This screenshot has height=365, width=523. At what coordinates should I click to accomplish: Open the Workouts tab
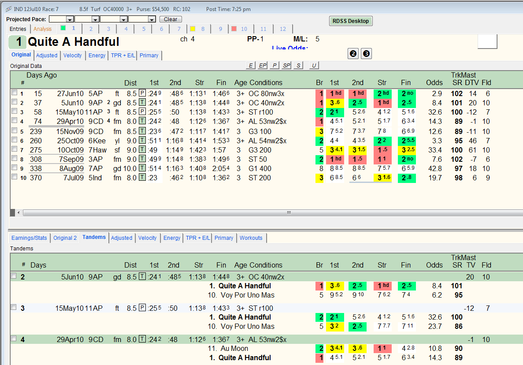(251, 238)
